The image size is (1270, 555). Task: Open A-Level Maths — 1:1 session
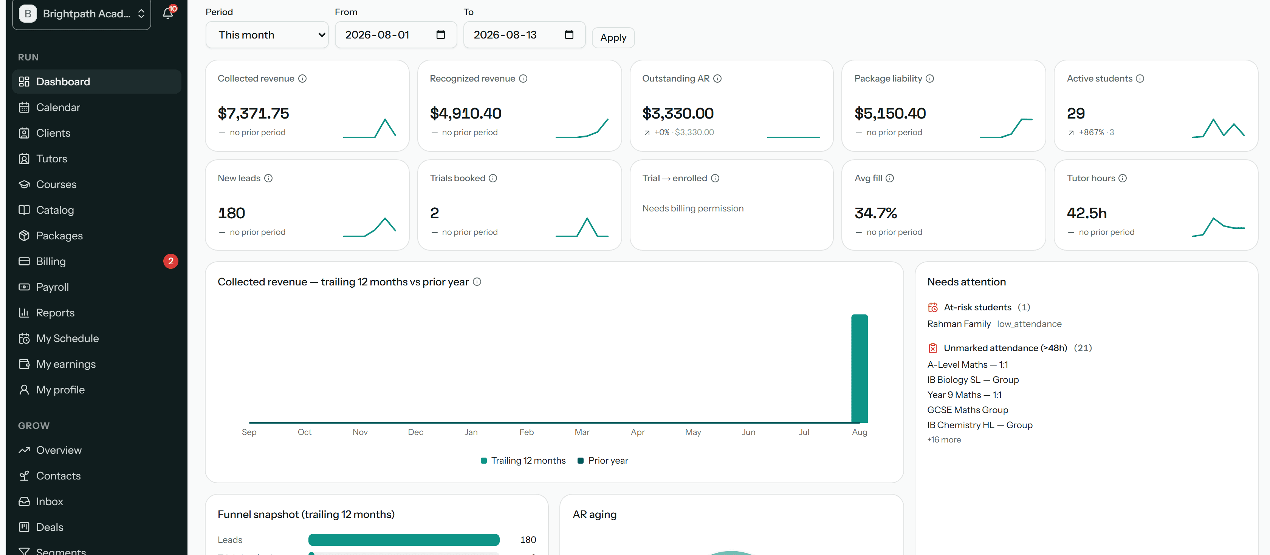pos(967,364)
